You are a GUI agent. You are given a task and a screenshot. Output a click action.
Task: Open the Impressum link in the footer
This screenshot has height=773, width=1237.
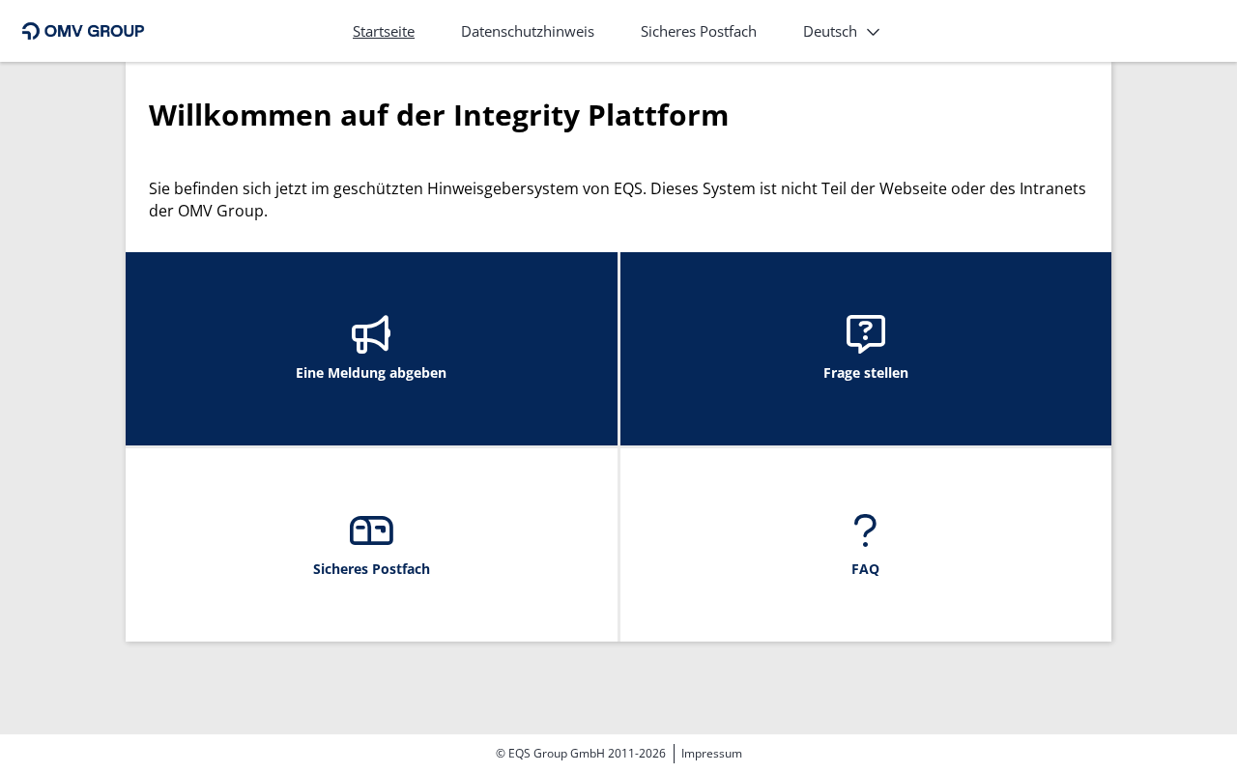[711, 754]
